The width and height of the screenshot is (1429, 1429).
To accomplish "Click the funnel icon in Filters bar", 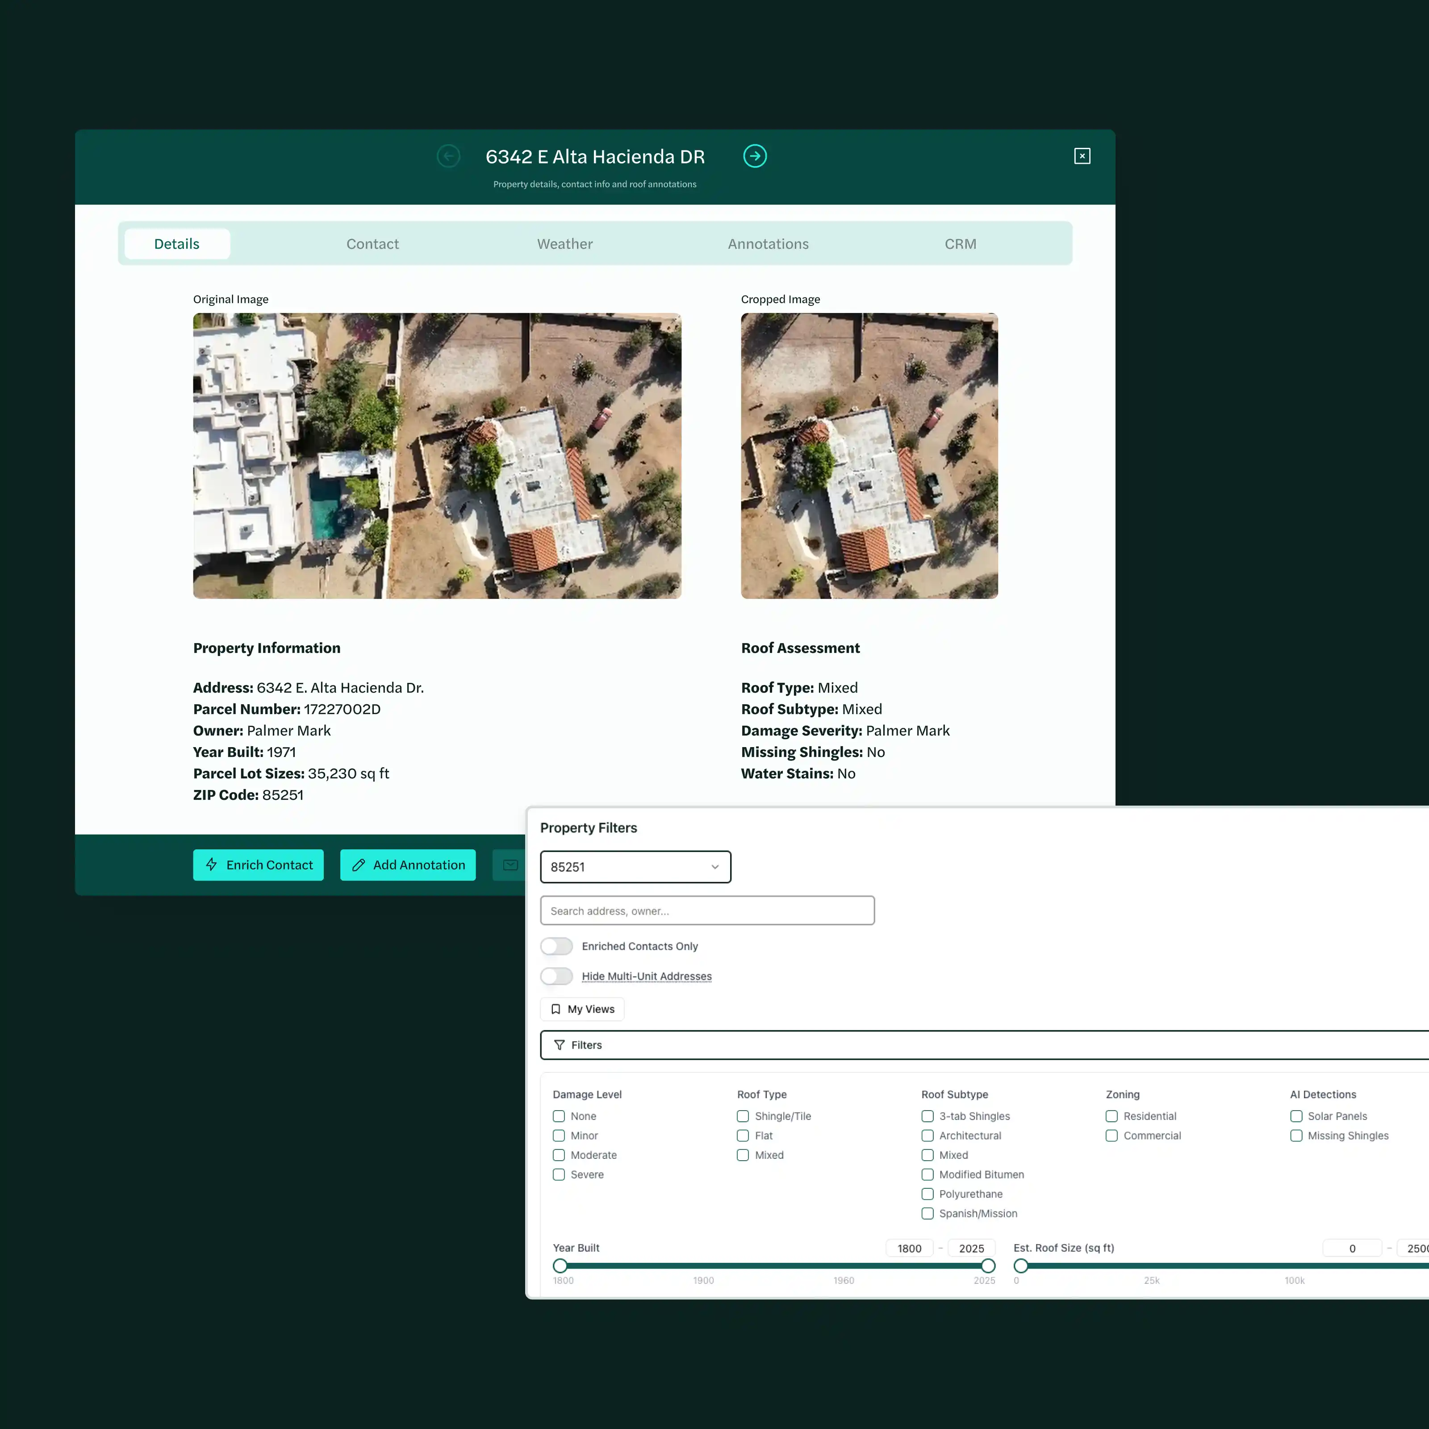I will (x=559, y=1045).
